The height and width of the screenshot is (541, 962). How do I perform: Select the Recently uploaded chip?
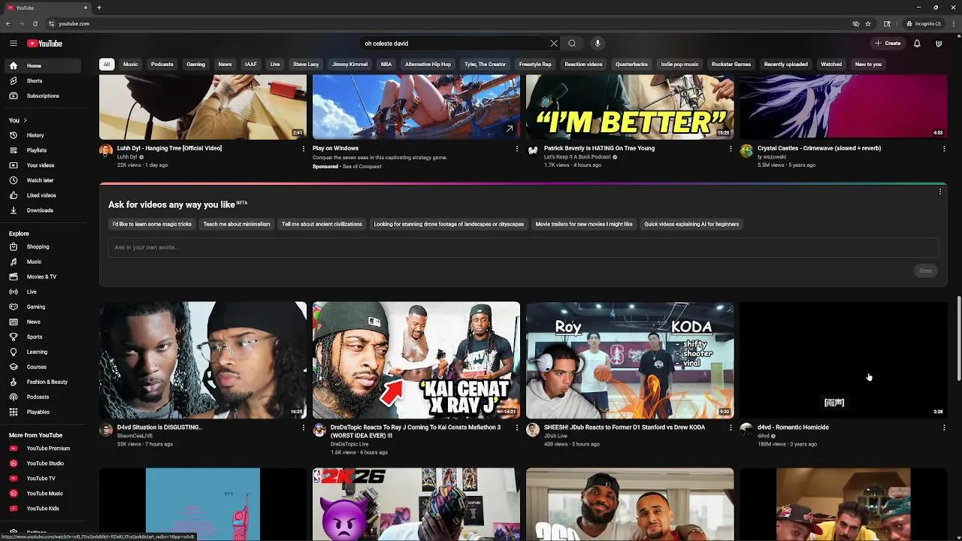click(x=786, y=65)
